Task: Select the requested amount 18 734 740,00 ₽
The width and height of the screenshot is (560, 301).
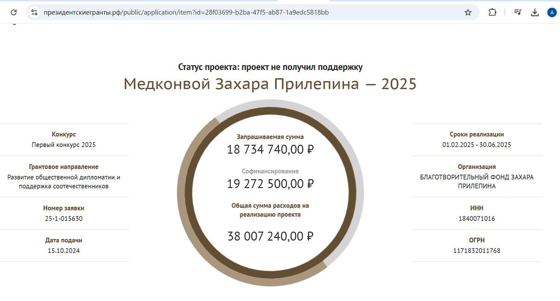Action: (270, 150)
